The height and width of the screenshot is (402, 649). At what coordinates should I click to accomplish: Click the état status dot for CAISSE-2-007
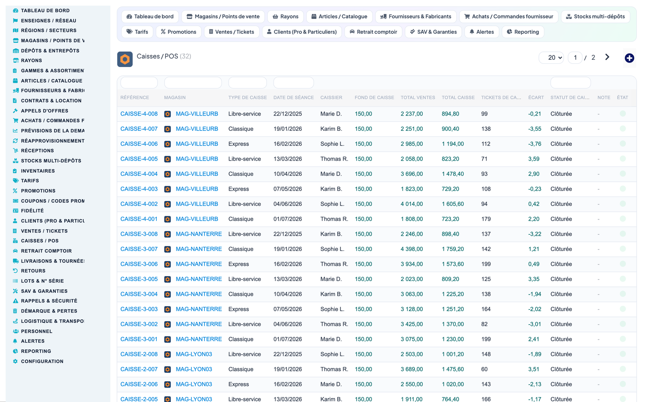click(x=623, y=369)
